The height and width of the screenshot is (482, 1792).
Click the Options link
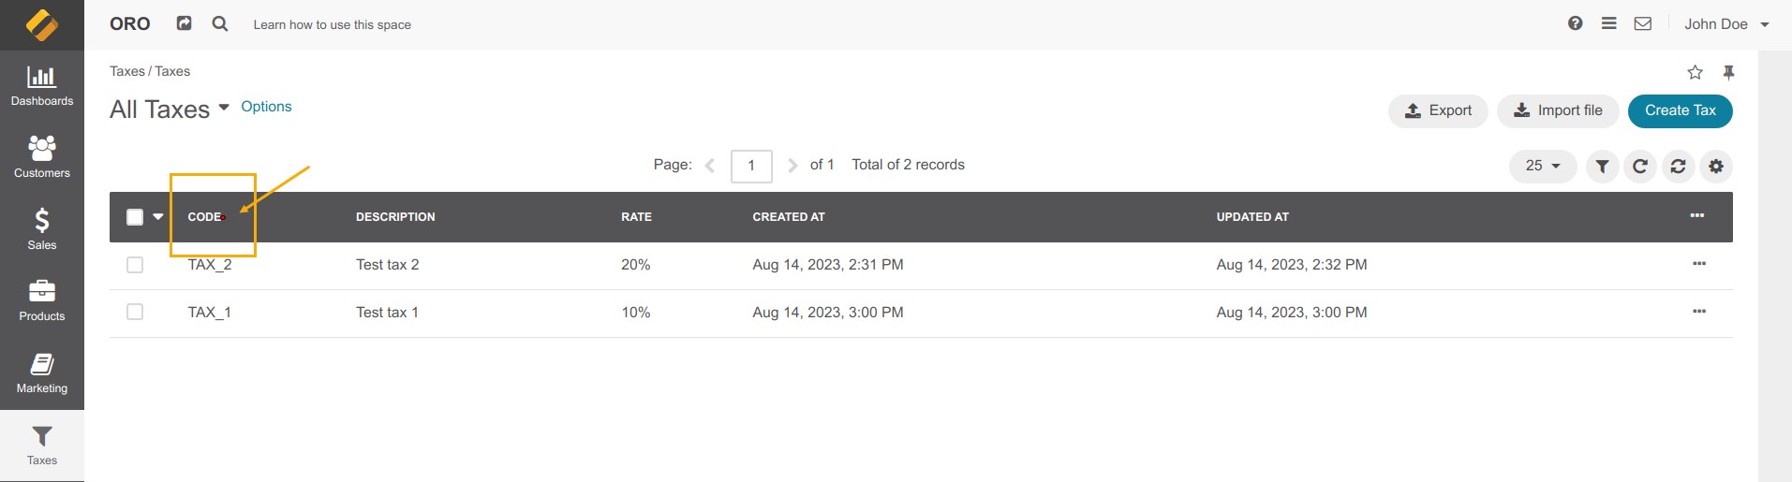[266, 107]
